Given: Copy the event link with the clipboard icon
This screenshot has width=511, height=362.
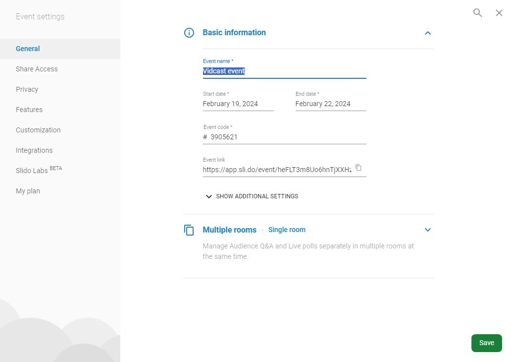Looking at the screenshot, I should (358, 168).
